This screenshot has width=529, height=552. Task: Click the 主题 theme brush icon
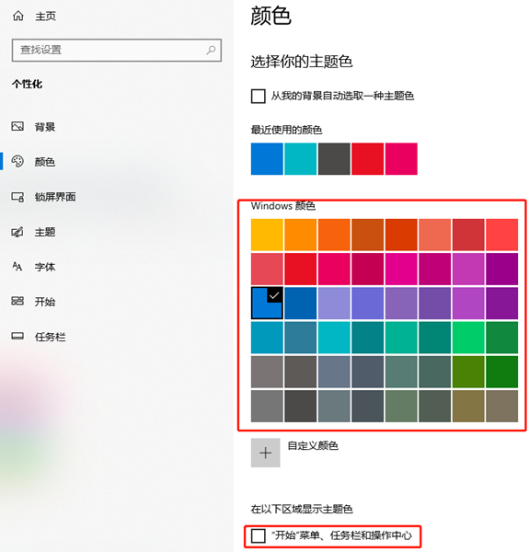coord(17,232)
